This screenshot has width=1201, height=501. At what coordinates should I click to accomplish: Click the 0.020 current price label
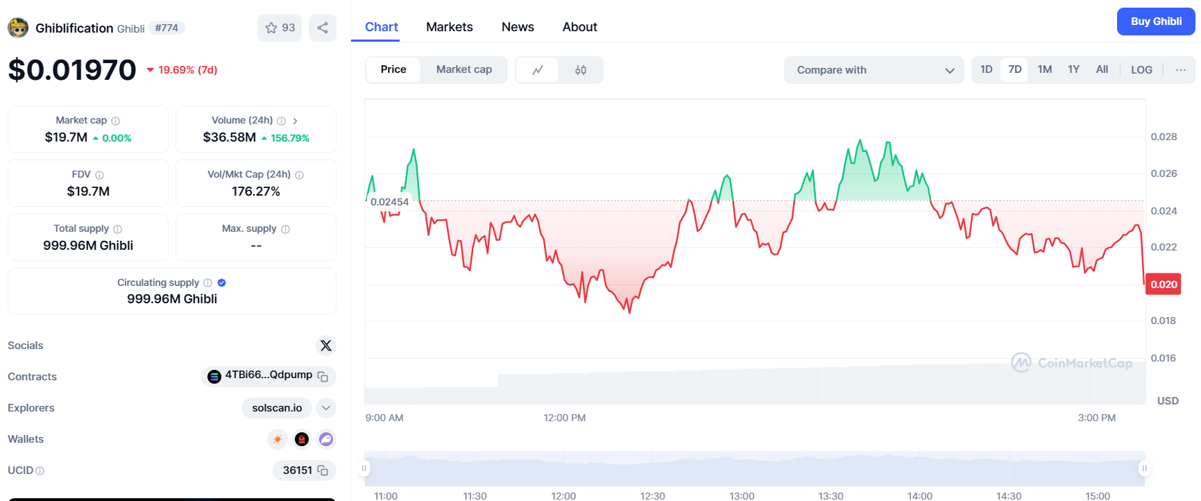[x=1164, y=285]
